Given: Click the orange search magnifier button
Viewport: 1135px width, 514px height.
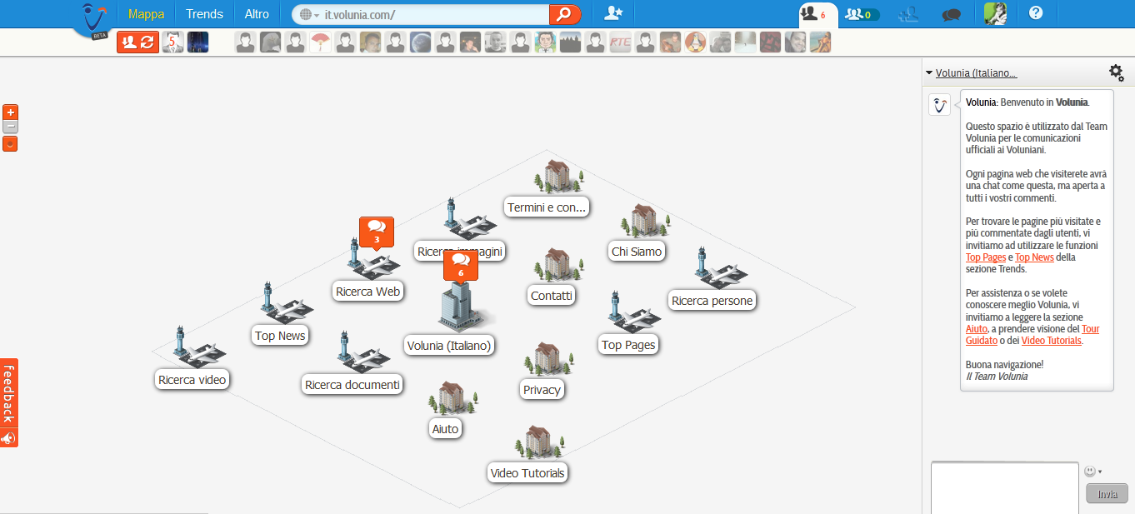Looking at the screenshot, I should click(x=564, y=14).
